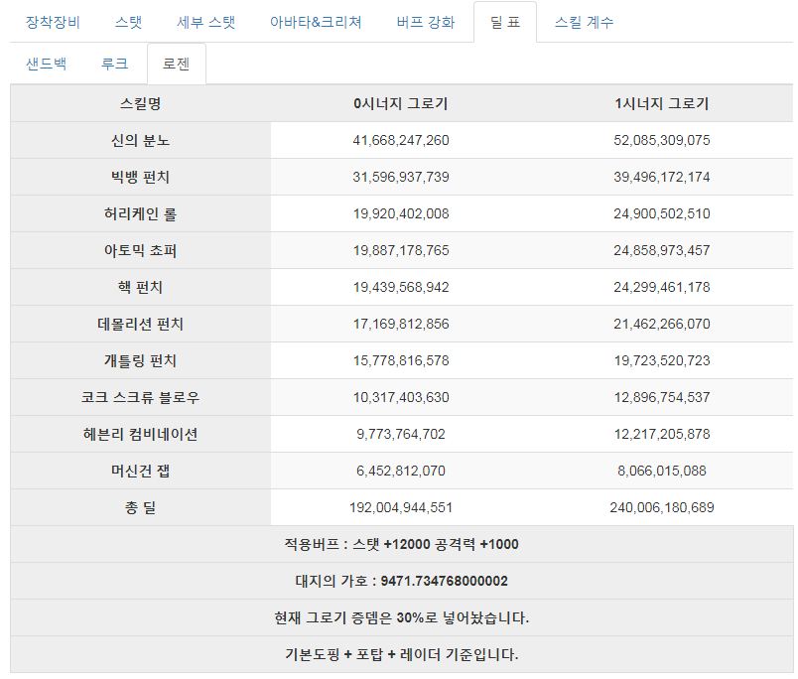Select the 딜 표 tab
Screen dimensions: 798x679
pos(505,22)
